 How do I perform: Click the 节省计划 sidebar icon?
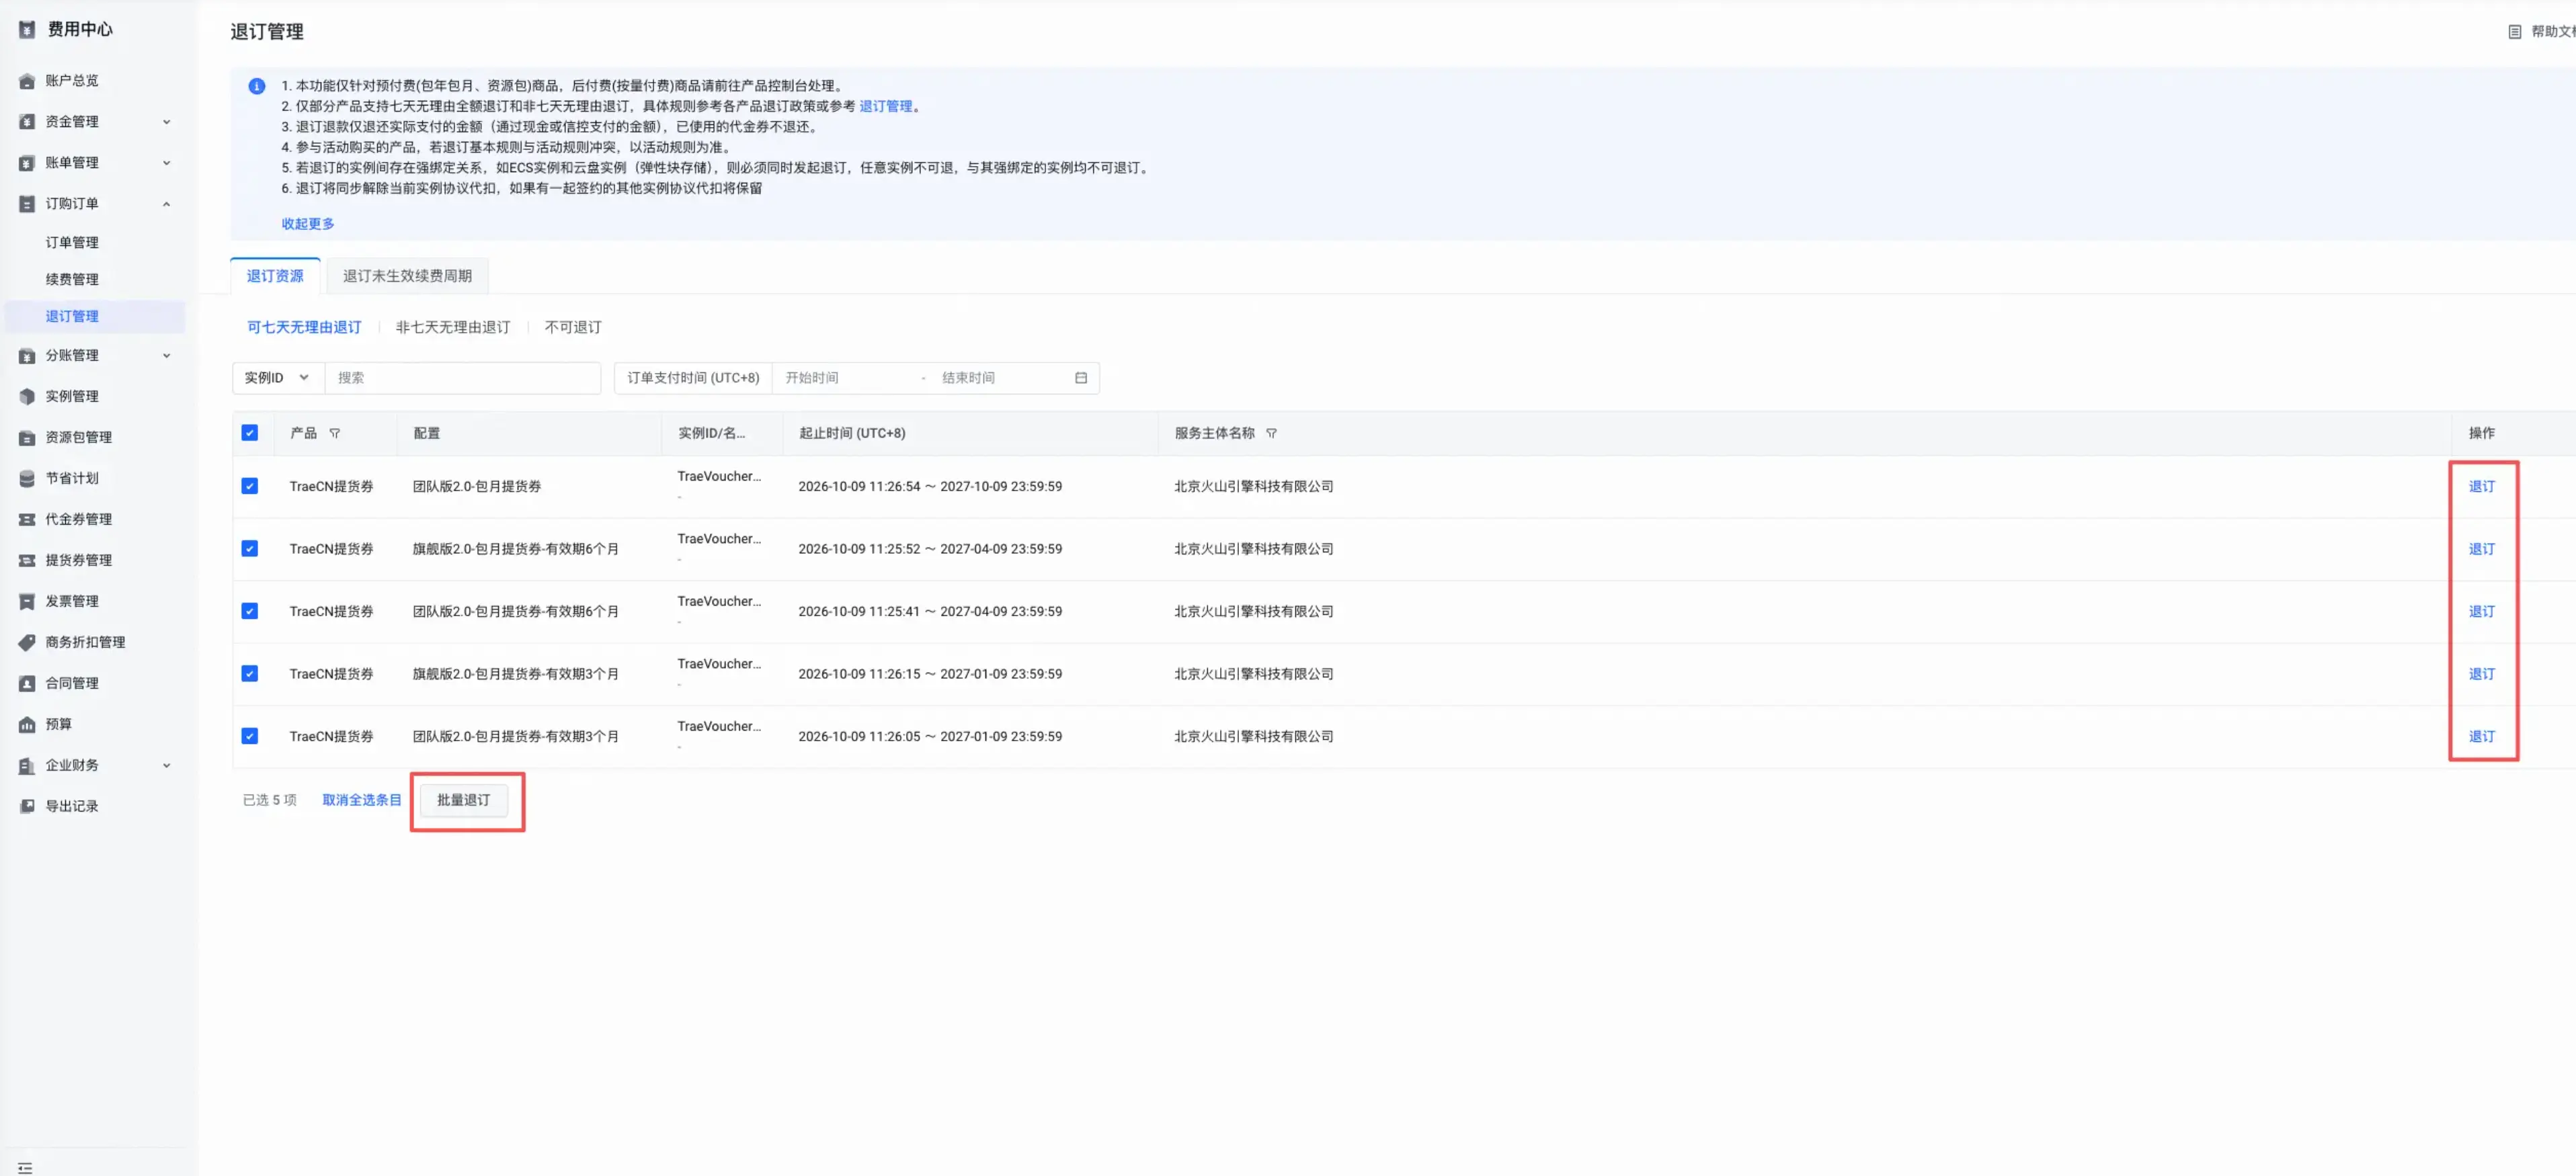coord(27,479)
